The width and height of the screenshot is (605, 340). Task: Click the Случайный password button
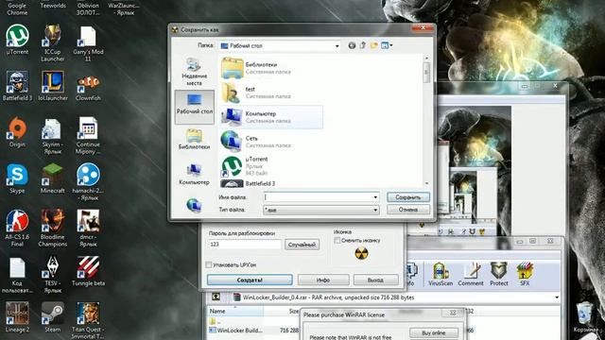point(302,245)
